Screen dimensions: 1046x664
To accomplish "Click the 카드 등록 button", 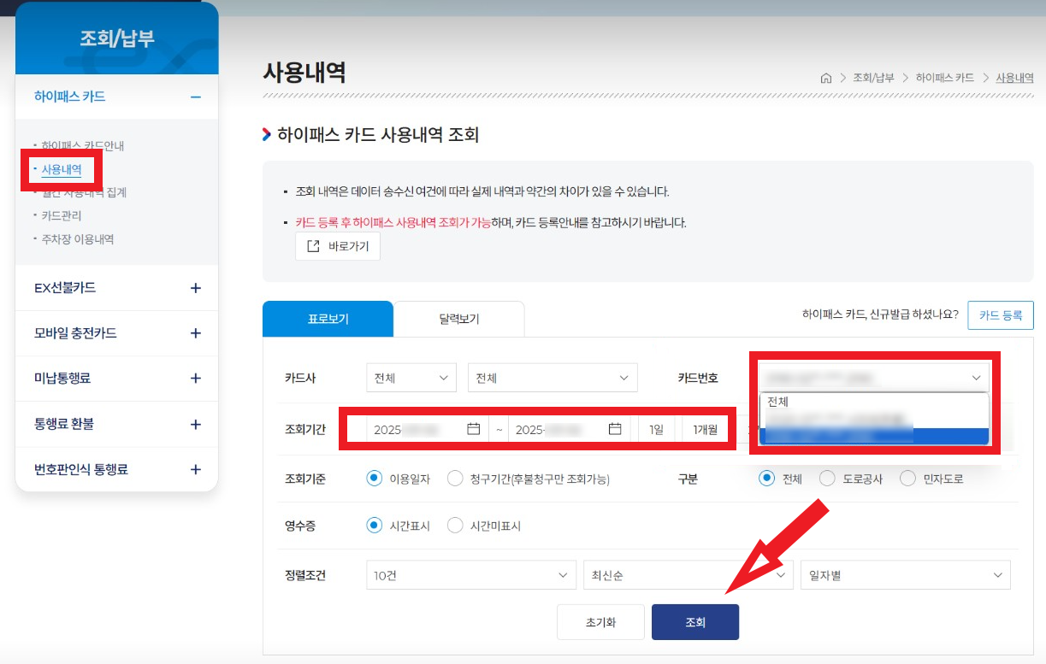I will pyautogui.click(x=1001, y=315).
